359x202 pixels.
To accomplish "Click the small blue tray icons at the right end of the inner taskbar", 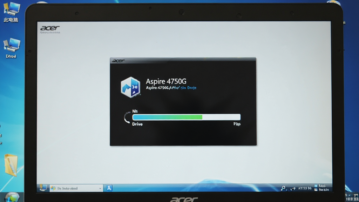I will point(316,188).
